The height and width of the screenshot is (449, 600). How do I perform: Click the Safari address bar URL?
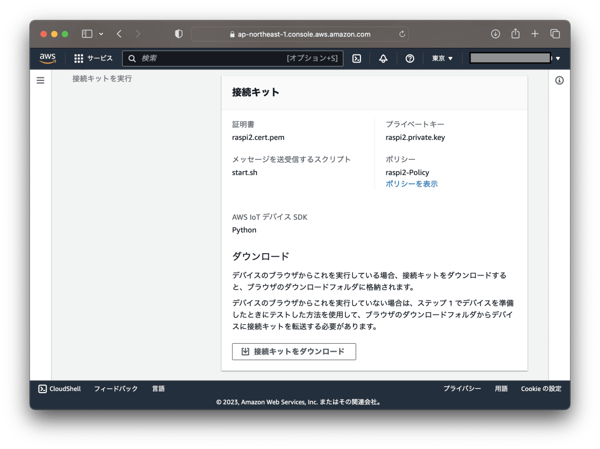[x=304, y=34]
